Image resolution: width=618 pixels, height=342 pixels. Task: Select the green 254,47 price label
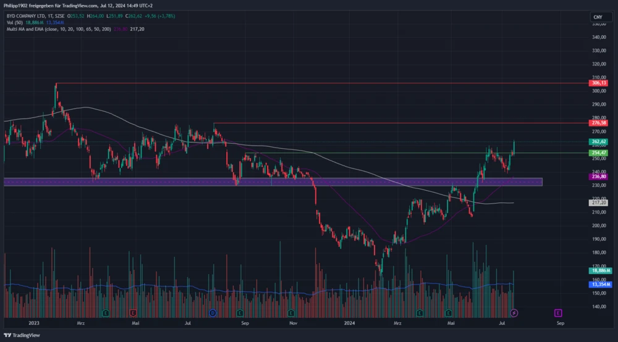click(x=598, y=152)
